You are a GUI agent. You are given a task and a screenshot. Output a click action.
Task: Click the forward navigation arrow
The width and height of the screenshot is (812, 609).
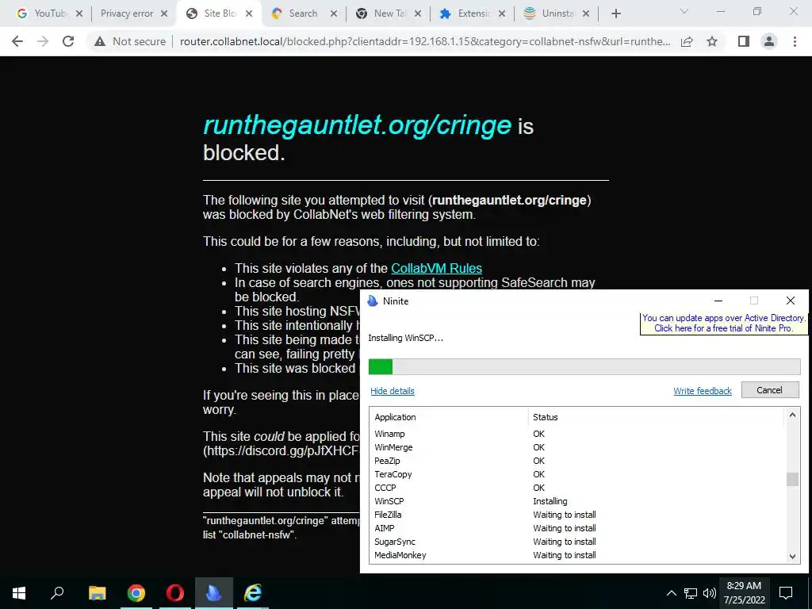tap(43, 41)
